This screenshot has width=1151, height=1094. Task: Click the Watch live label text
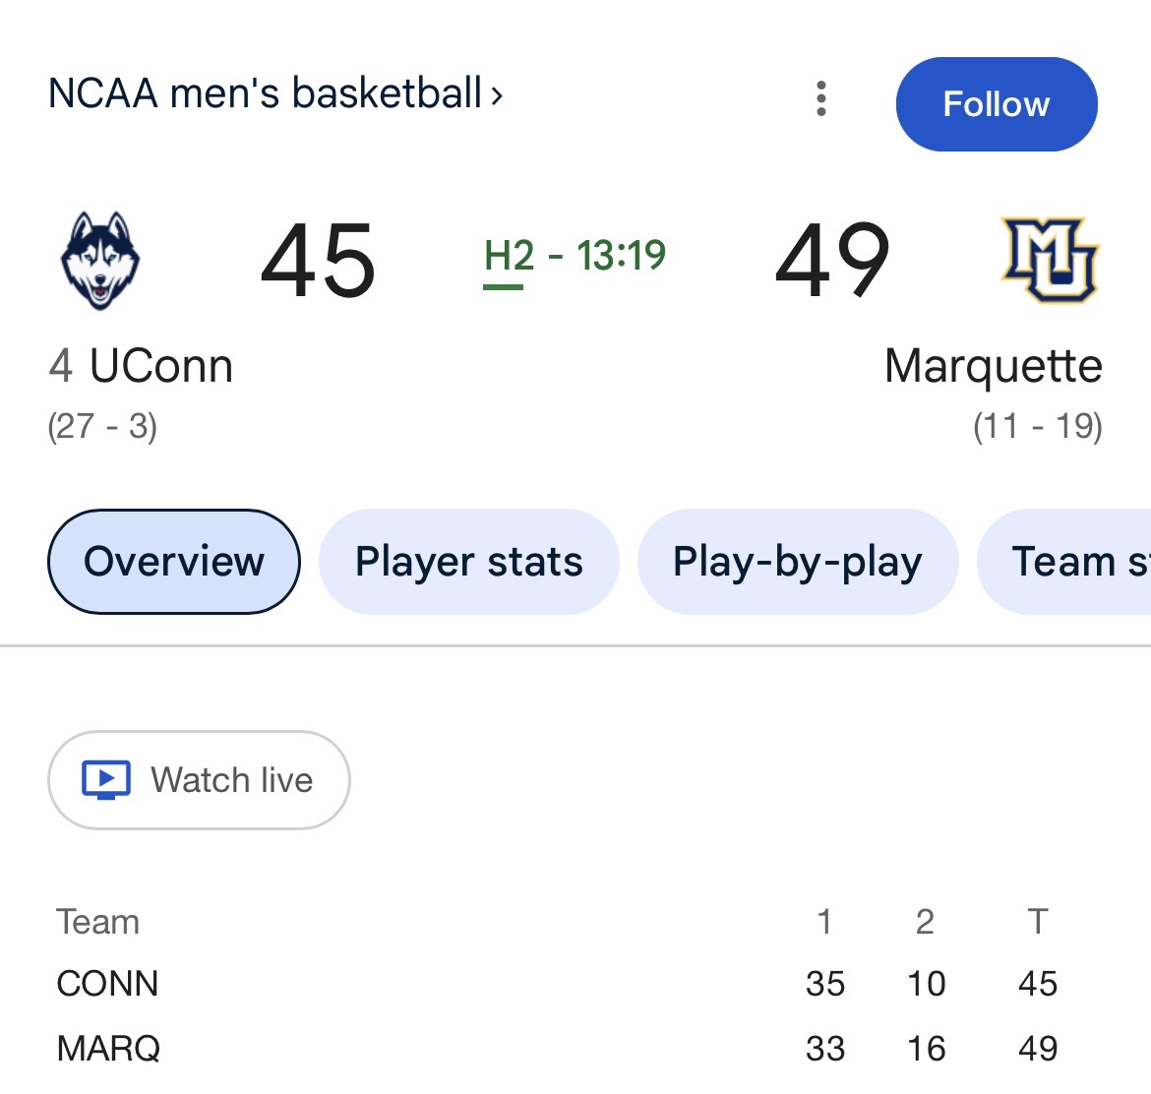tap(231, 780)
